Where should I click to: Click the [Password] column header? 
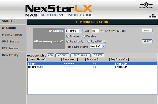[x=70, y=60]
